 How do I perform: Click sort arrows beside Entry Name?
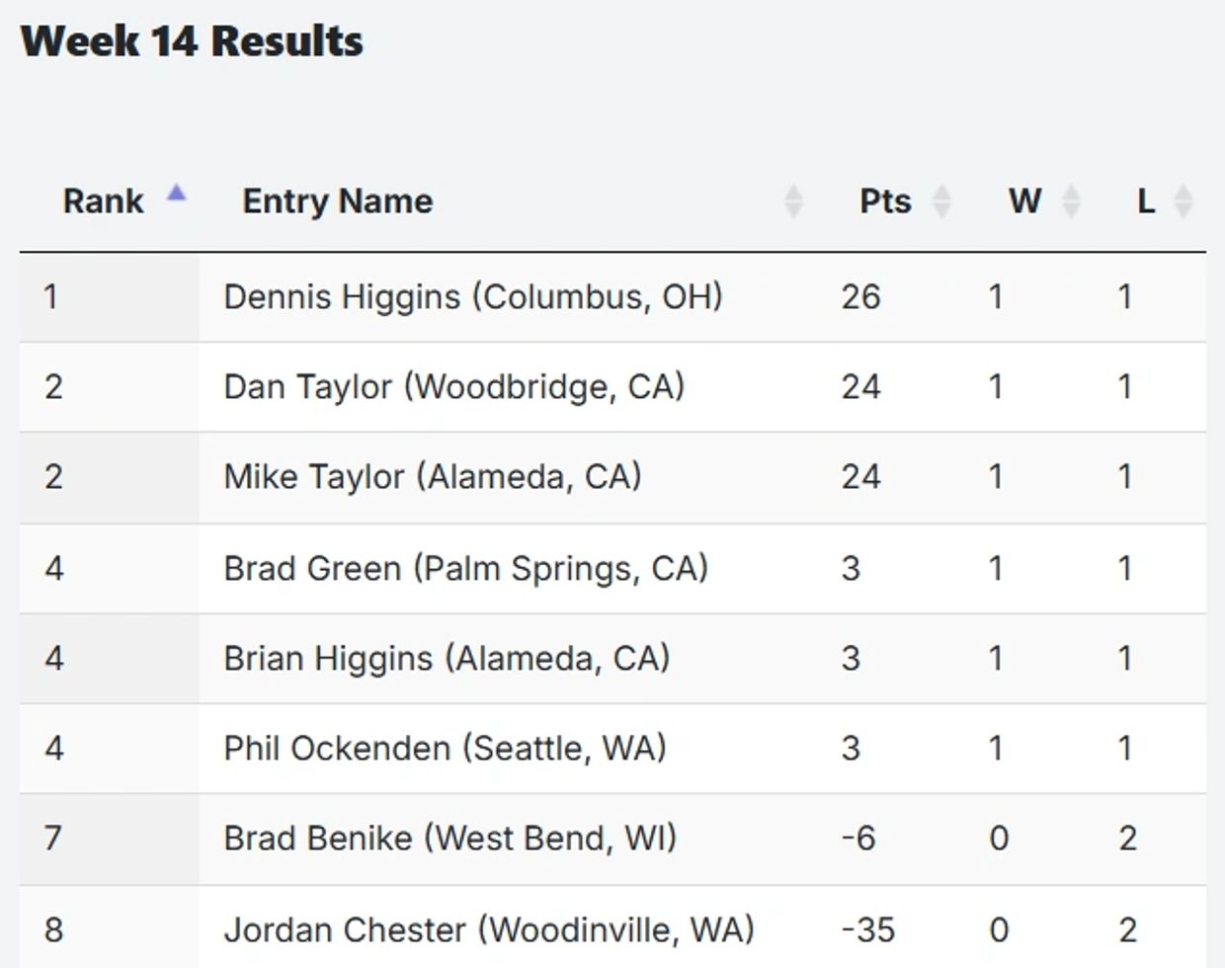tap(792, 202)
